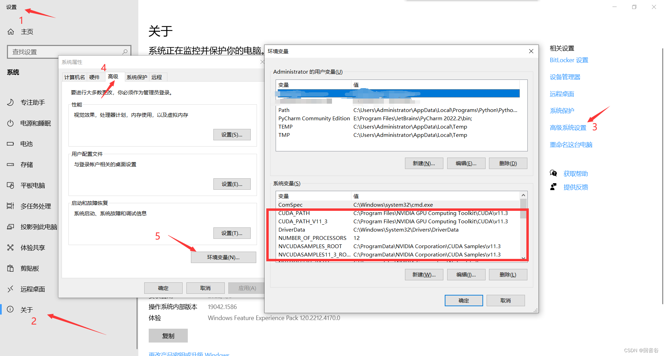Select DriverData system variable row
The width and height of the screenshot is (664, 356).
398,230
